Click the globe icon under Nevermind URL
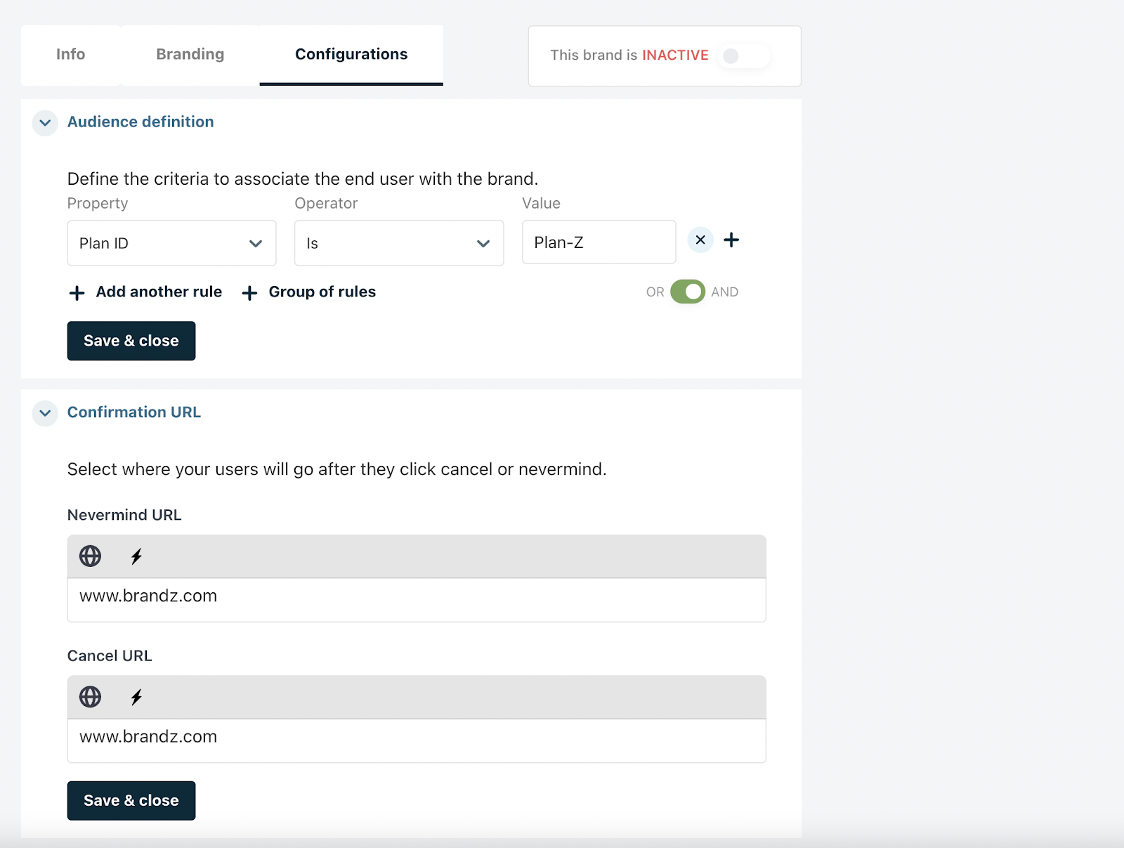Viewport: 1124px width, 848px height. 90,556
